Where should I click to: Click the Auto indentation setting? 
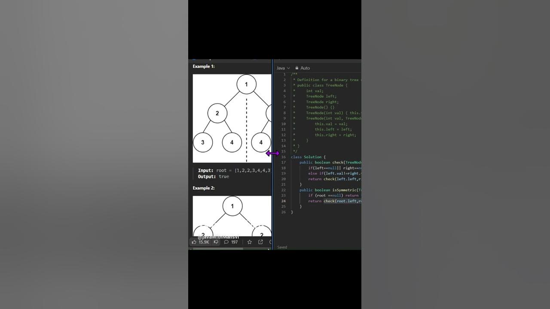tap(305, 68)
